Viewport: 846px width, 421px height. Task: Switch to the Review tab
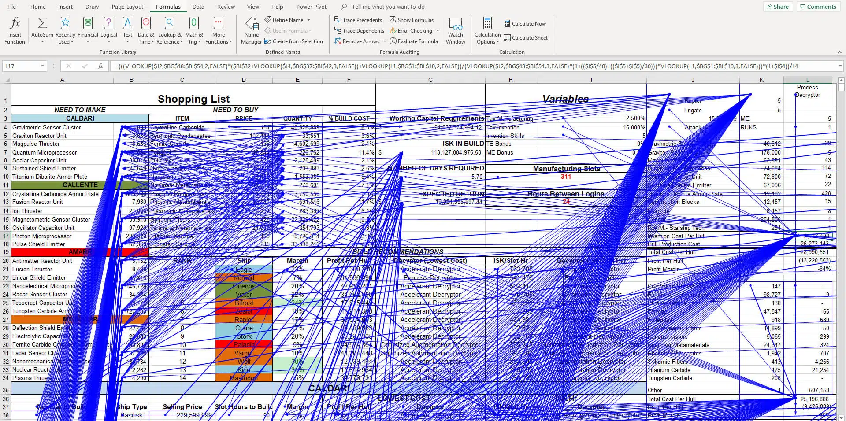pyautogui.click(x=226, y=7)
